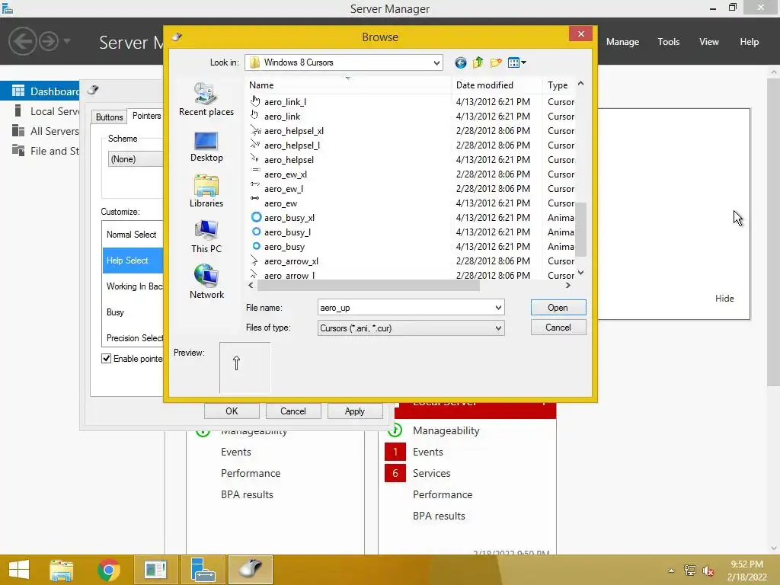Expand the File name dropdown

click(498, 308)
